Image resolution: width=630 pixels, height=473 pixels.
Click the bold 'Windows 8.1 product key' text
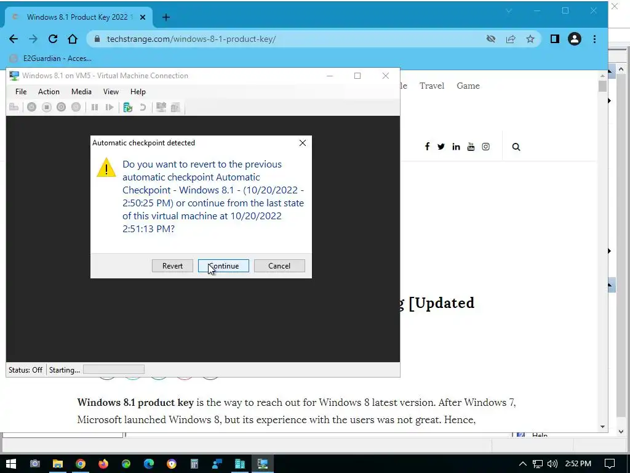[135, 402]
